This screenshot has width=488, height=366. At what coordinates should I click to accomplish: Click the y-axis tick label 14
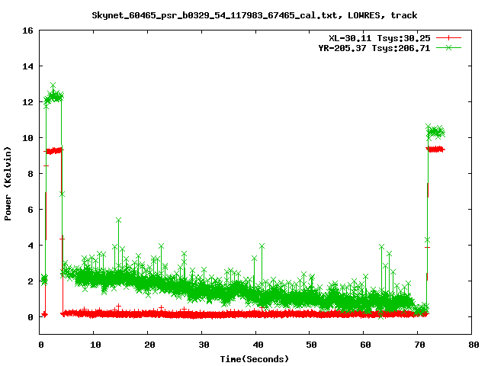click(x=27, y=66)
